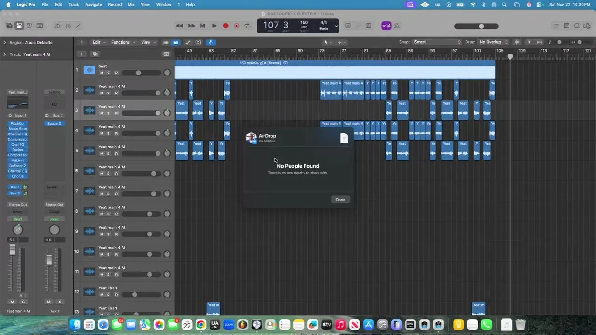
Task: Open the Track menu
Action: tap(74, 4)
